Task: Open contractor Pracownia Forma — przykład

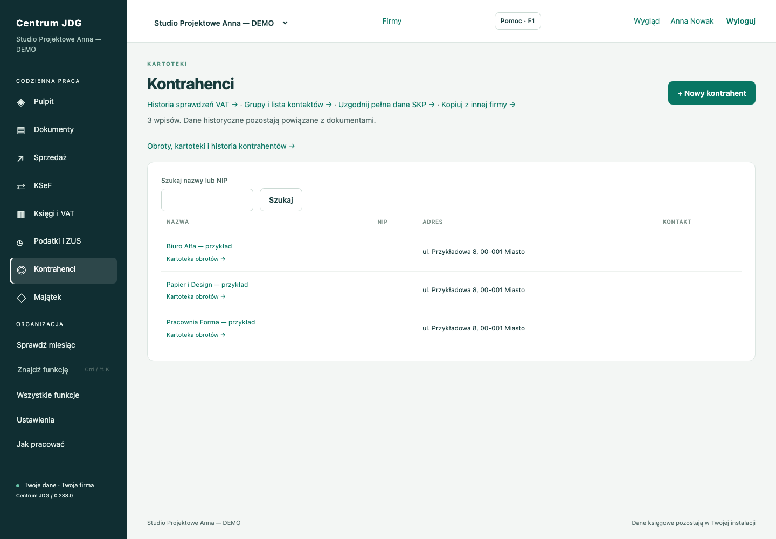Action: [x=211, y=322]
